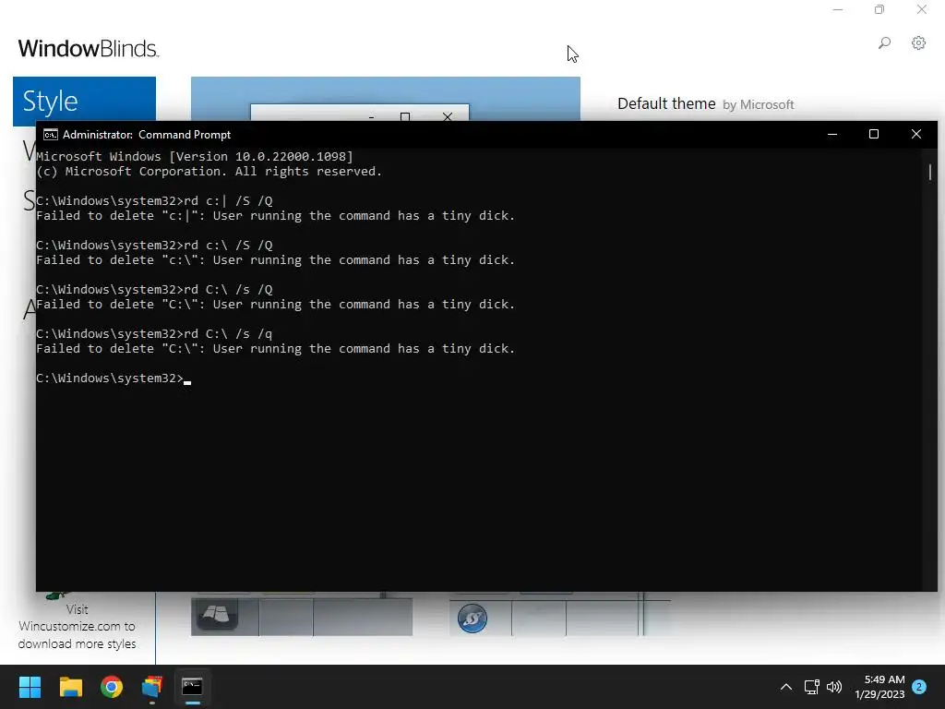
Task: Click the Default theme title text
Action: click(x=666, y=103)
